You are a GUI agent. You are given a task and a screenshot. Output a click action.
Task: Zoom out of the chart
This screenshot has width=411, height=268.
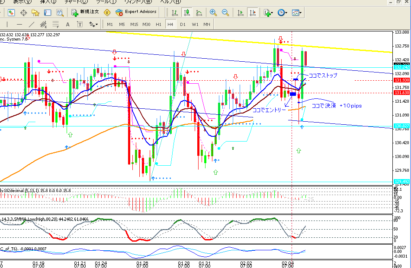pyautogui.click(x=225, y=13)
